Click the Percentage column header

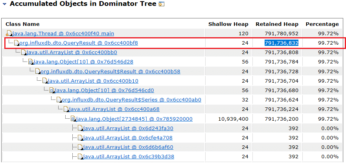pyautogui.click(x=322, y=24)
